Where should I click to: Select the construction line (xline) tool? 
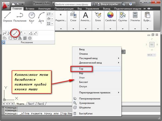pyautogui.click(x=15, y=33)
